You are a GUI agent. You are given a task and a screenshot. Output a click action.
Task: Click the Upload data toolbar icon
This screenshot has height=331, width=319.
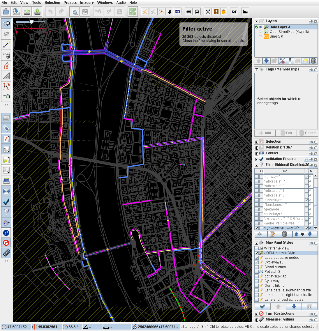(x=37, y=12)
